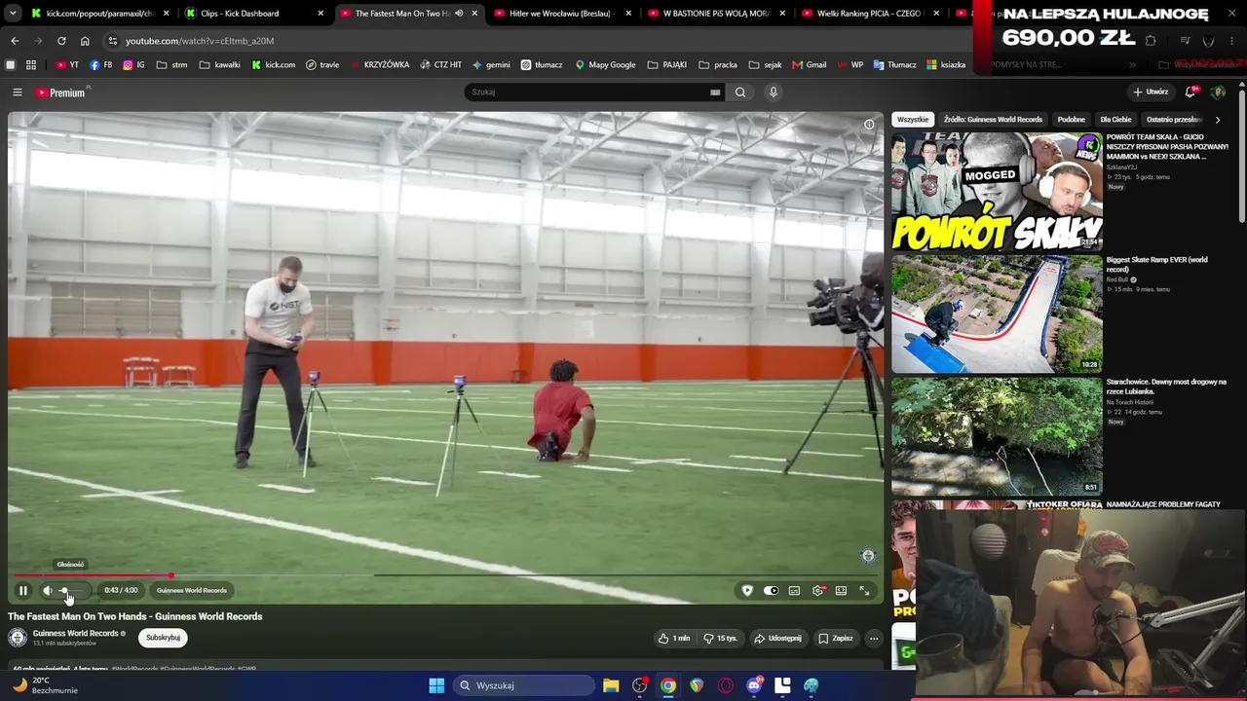Select the 'Źródło: Guinness World Records' chip
This screenshot has width=1247, height=701.
coord(993,120)
